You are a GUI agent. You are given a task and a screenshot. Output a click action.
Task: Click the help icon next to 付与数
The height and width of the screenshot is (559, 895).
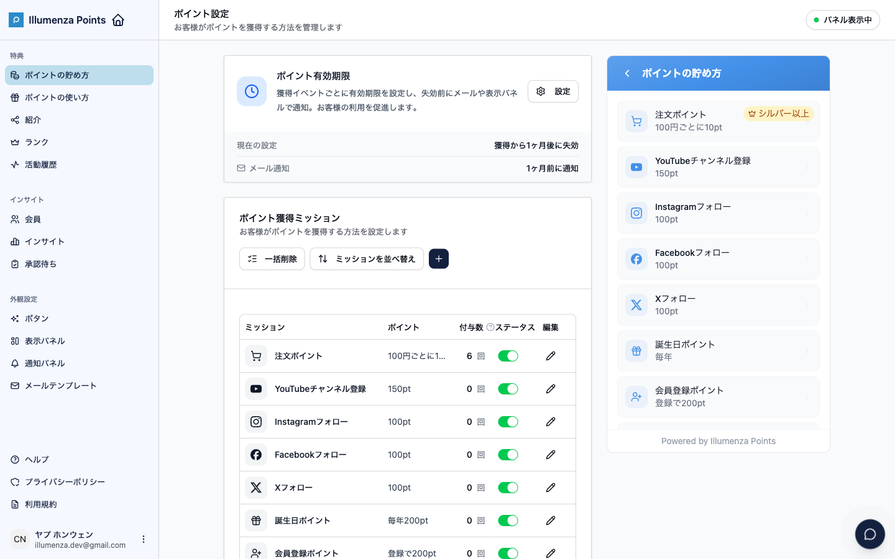tap(490, 327)
